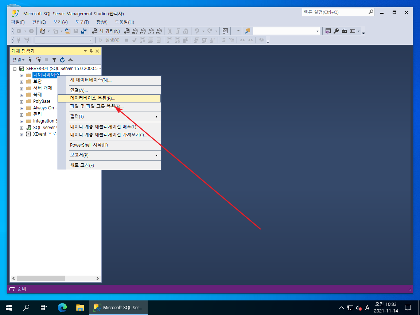Click the Find in Files icon
Viewport: 420px width, 315px height.
(x=248, y=31)
